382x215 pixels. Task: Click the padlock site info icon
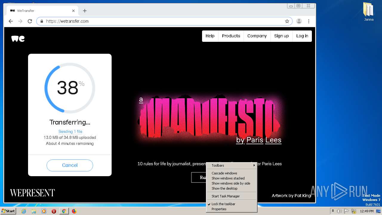[x=42, y=21]
